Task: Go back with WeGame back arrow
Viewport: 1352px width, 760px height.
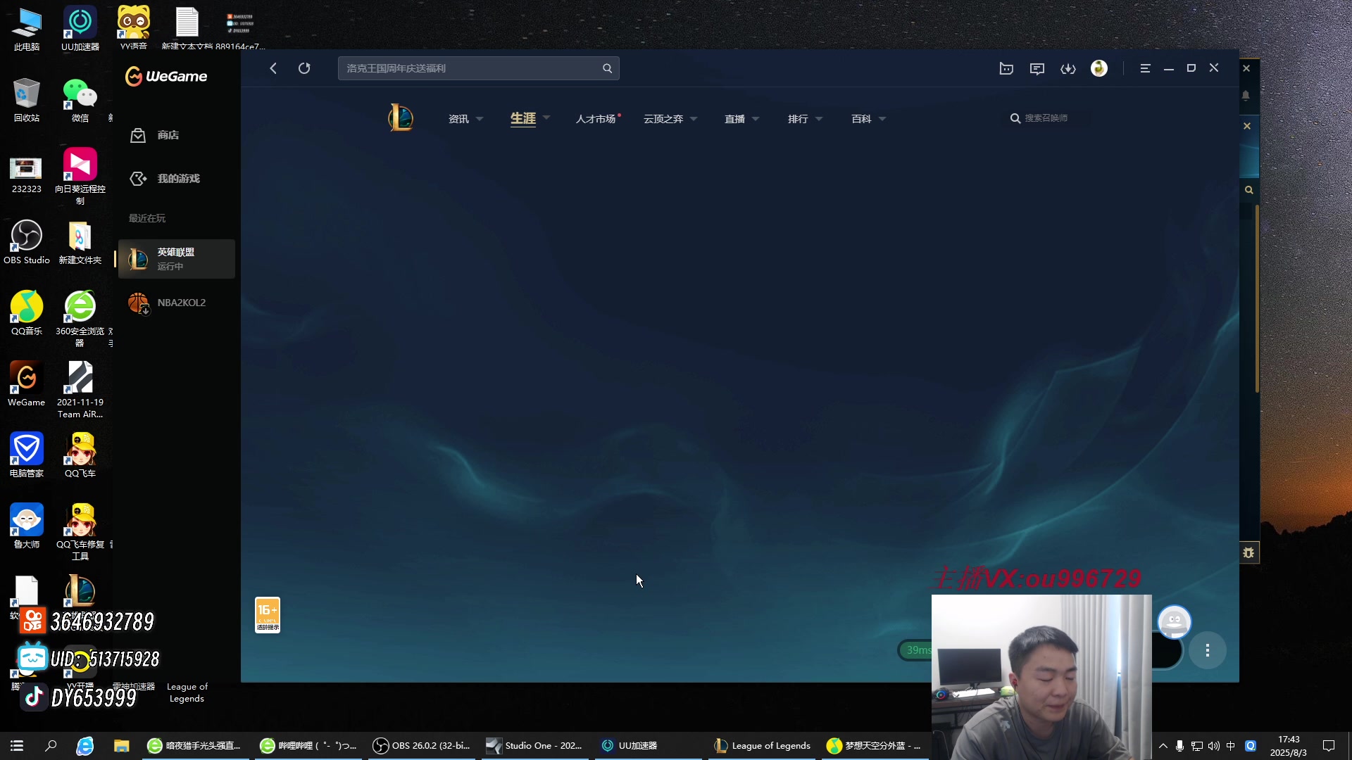Action: coord(273,68)
